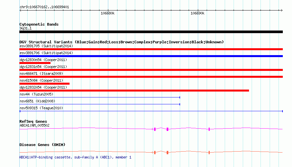Open variant dgv12832n54 (Cooper2011) label
The image size is (292, 167).
43,87
